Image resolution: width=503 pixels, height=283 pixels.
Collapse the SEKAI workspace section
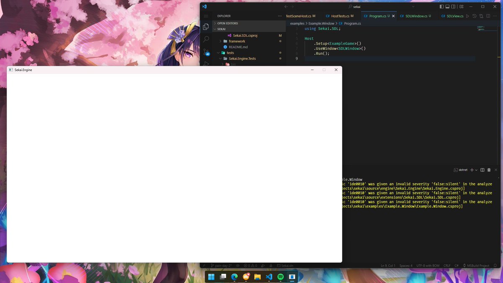point(249,29)
